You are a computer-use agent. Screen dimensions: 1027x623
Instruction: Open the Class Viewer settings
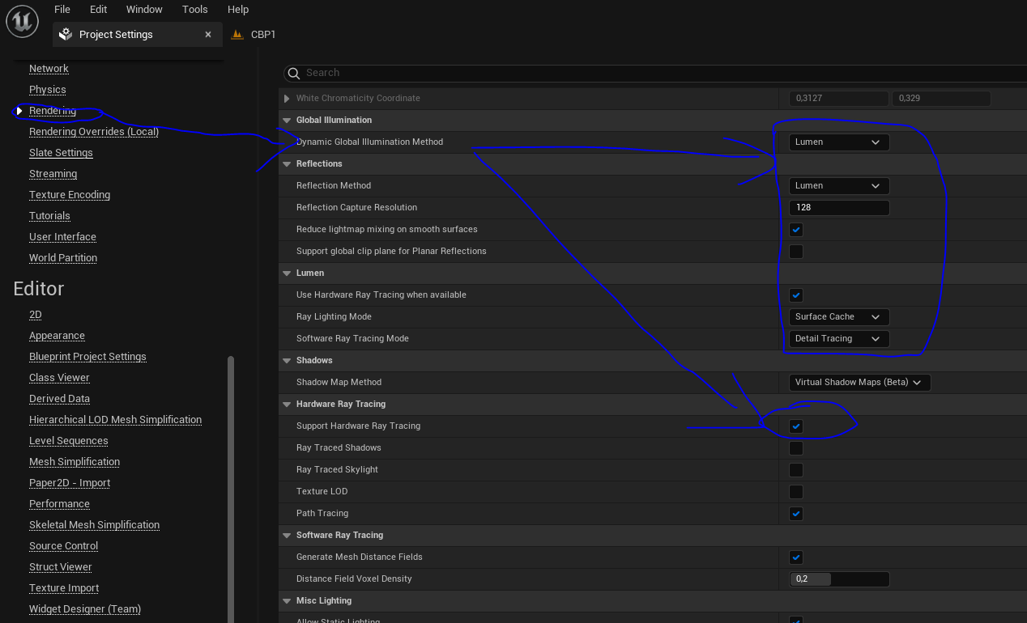click(x=59, y=378)
